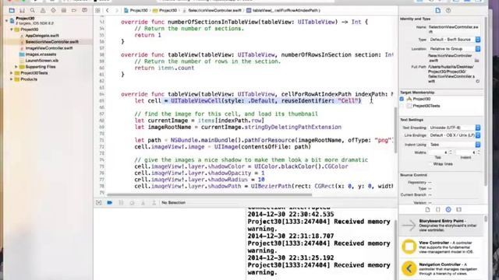This screenshot has width=499, height=280.
Task: Open the Type Default - Swift Source dropdown
Action: coord(455,40)
